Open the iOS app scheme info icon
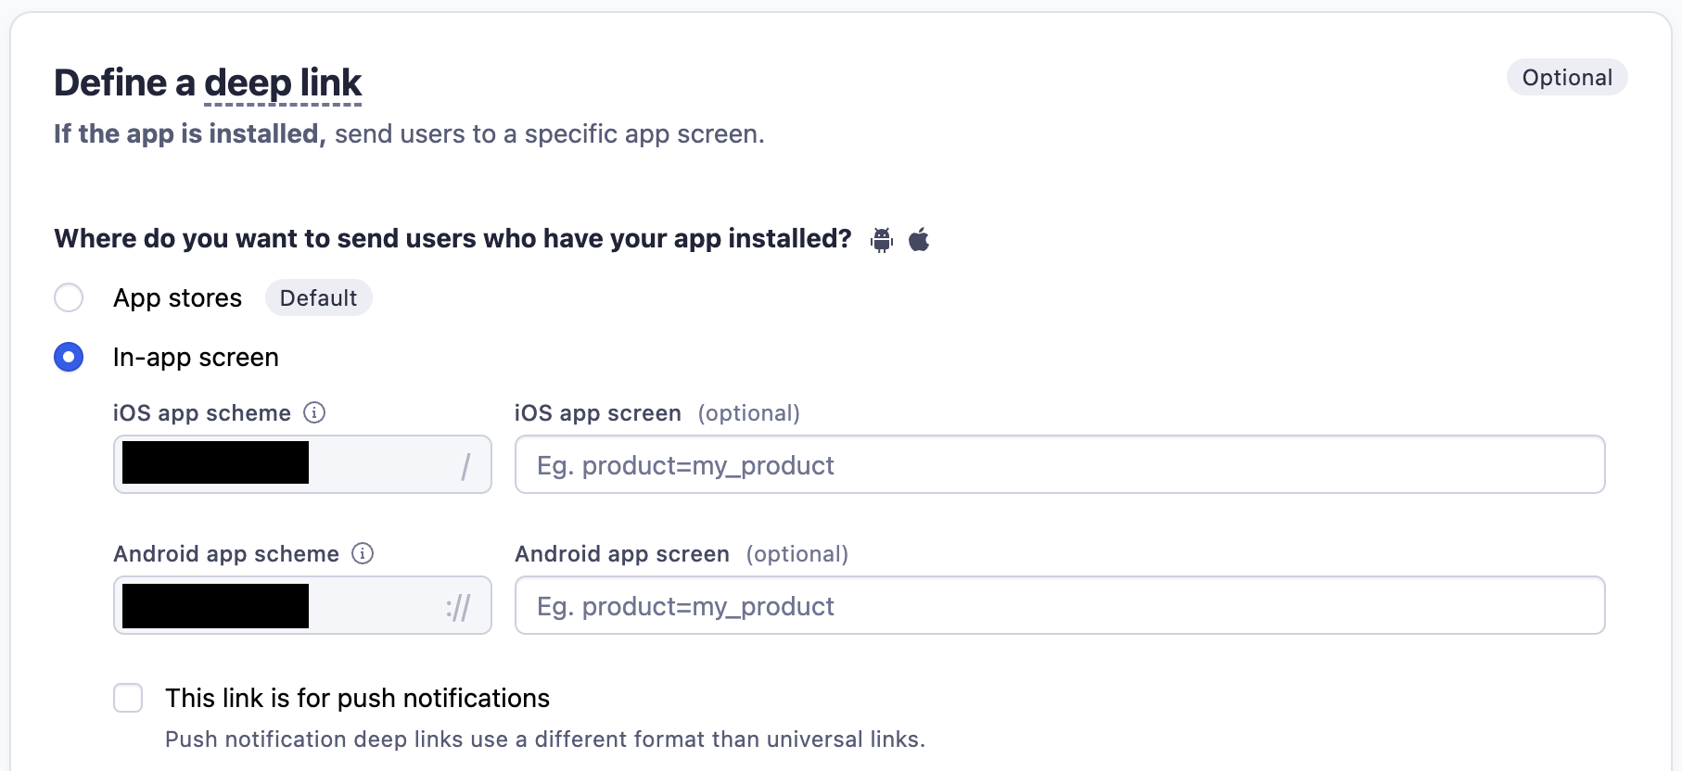The height and width of the screenshot is (771, 1682). tap(314, 412)
